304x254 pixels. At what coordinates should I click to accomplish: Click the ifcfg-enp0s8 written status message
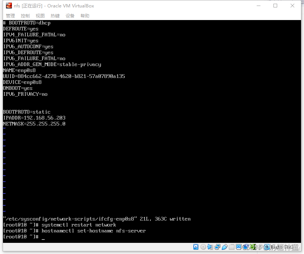[97, 219]
